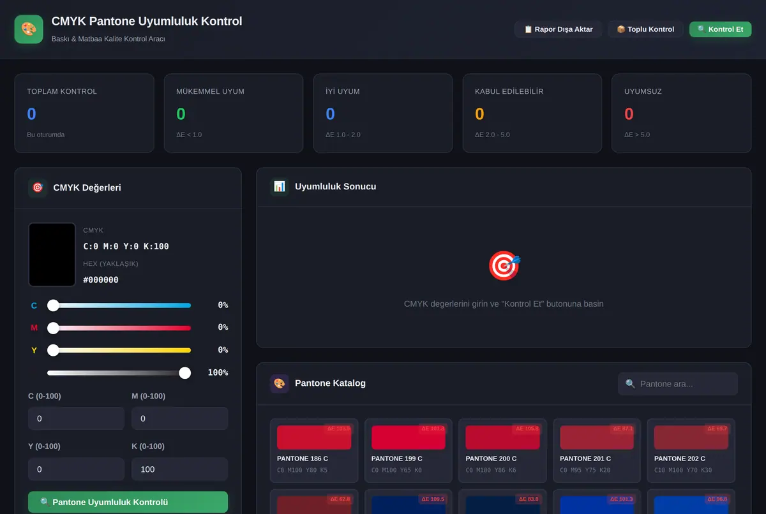Viewport: 766px width, 514px height.
Task: Click the "C0 M100 Y80 K5" text
Action: [302, 471]
